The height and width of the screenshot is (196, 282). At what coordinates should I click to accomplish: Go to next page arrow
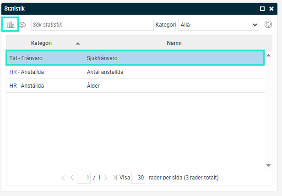pyautogui.click(x=105, y=178)
